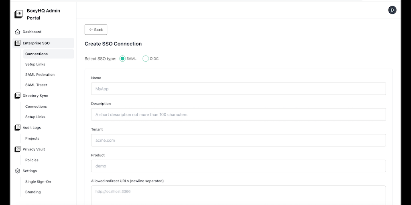The height and width of the screenshot is (205, 411).
Task: Click the Enterprise SSO icon
Action: pyautogui.click(x=18, y=43)
